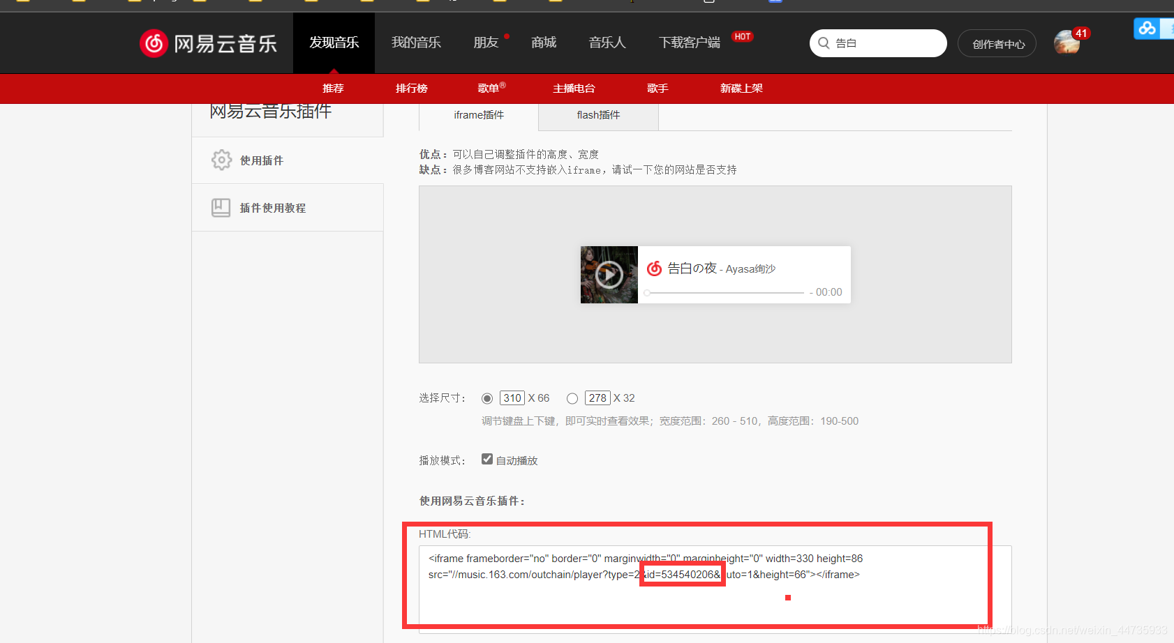Image resolution: width=1174 pixels, height=643 pixels.
Task: Go to 推荐 in red subnav
Action: pos(333,88)
